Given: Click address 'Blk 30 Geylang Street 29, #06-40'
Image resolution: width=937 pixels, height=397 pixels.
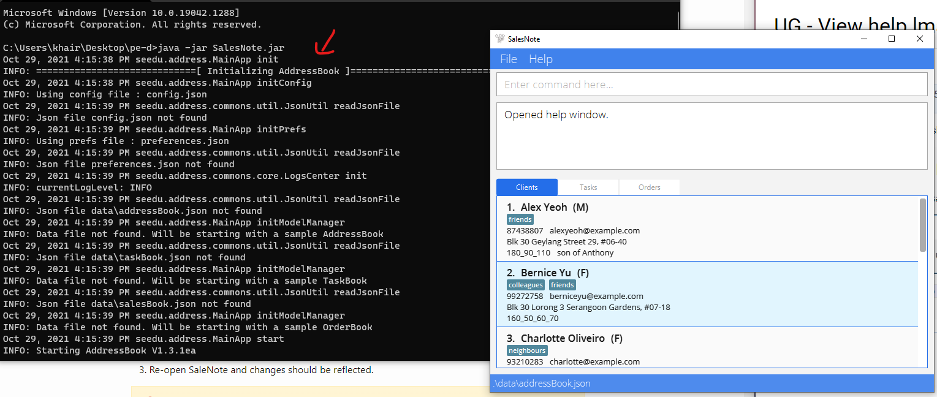Looking at the screenshot, I should (x=567, y=241).
